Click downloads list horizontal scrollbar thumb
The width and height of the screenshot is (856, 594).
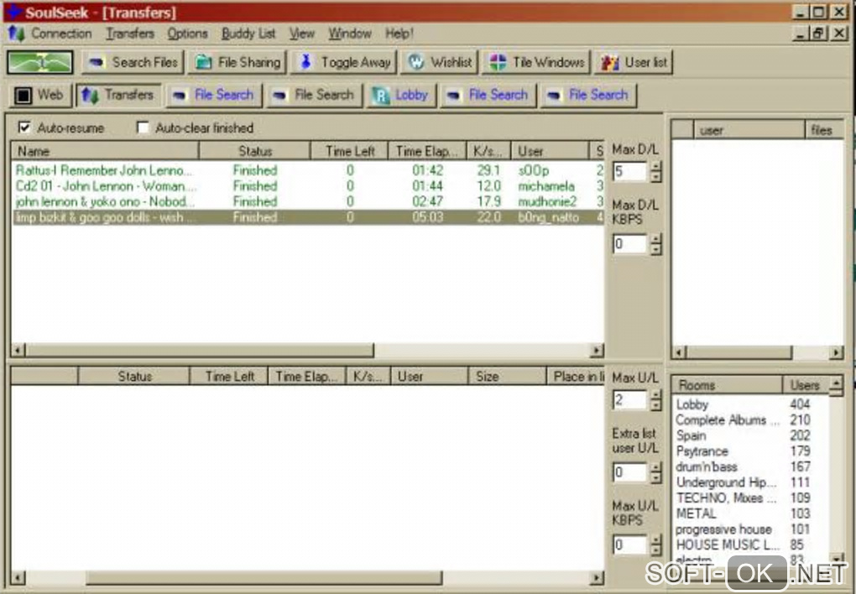pos(199,350)
